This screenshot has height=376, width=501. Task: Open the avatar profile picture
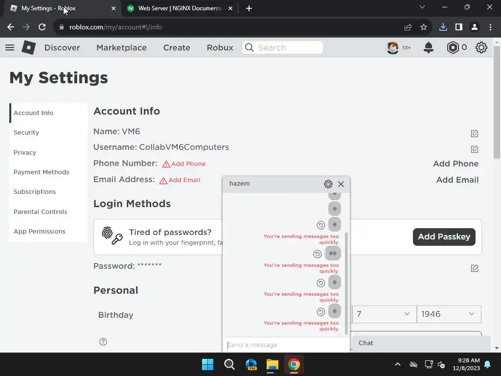(393, 47)
